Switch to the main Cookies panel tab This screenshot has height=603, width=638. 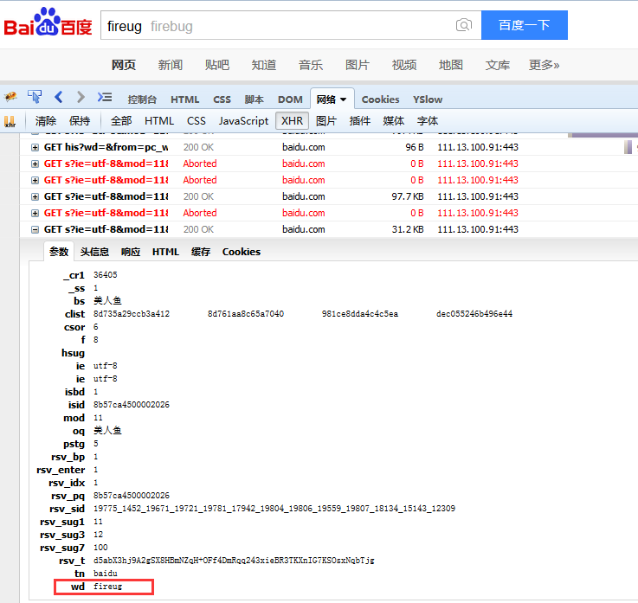[x=380, y=99]
